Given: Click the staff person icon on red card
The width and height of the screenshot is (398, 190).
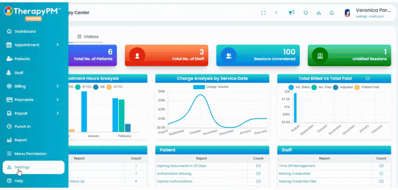Looking at the screenshot, I should [x=137, y=56].
